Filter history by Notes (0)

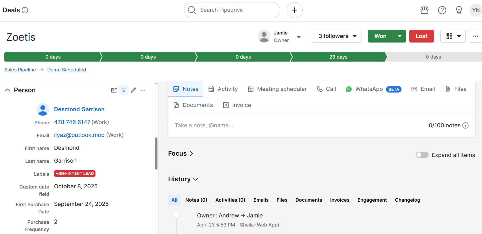point(196,200)
